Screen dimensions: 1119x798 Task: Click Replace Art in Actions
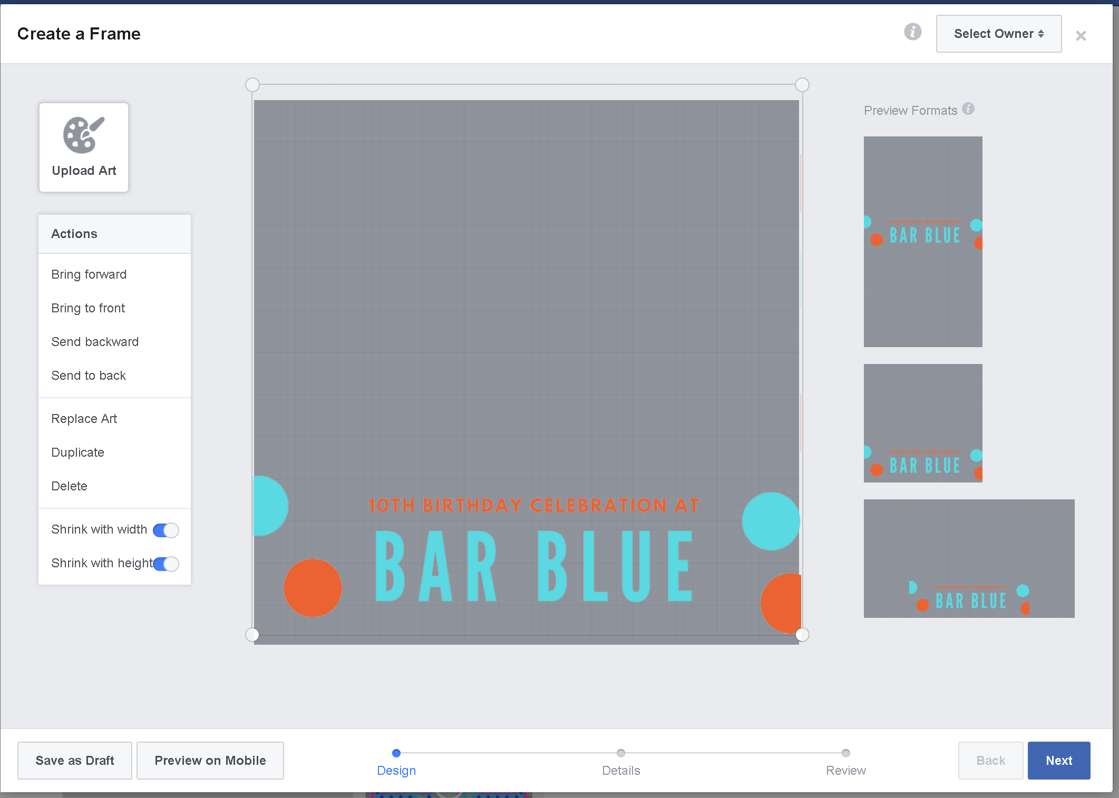coord(84,419)
